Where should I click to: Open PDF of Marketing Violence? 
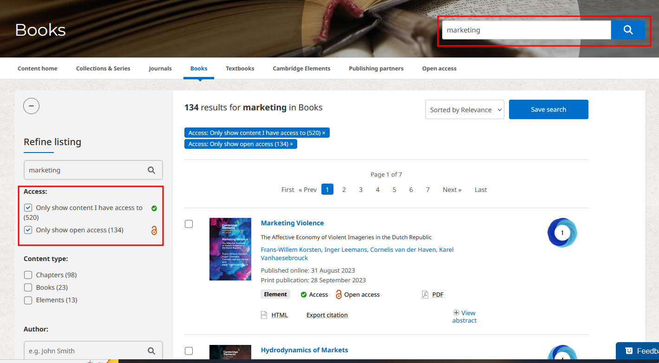tap(437, 294)
